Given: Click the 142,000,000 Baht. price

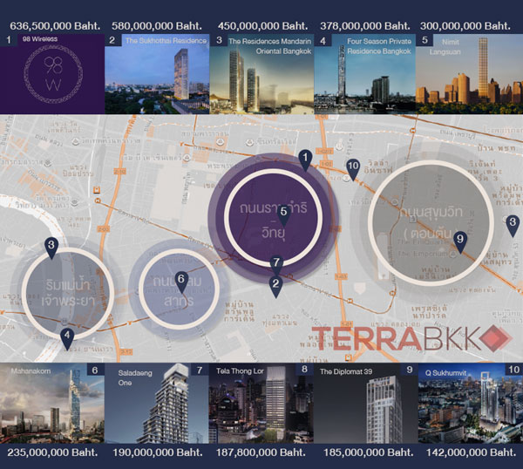Looking at the screenshot, I should tap(472, 452).
